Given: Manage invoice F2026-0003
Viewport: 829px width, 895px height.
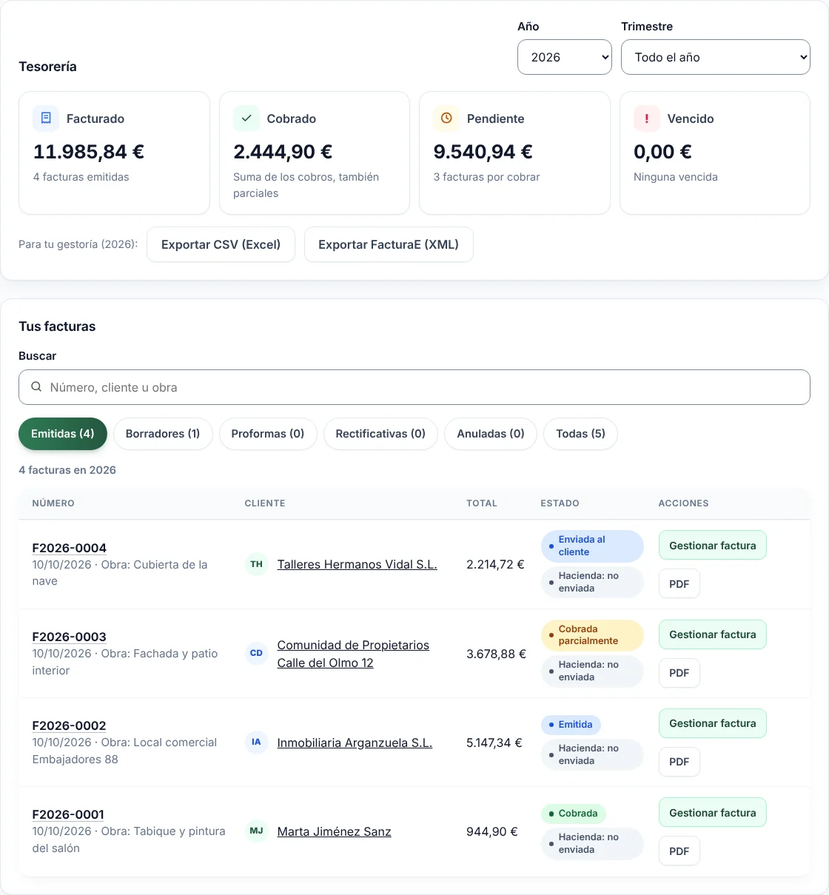Looking at the screenshot, I should click(713, 634).
